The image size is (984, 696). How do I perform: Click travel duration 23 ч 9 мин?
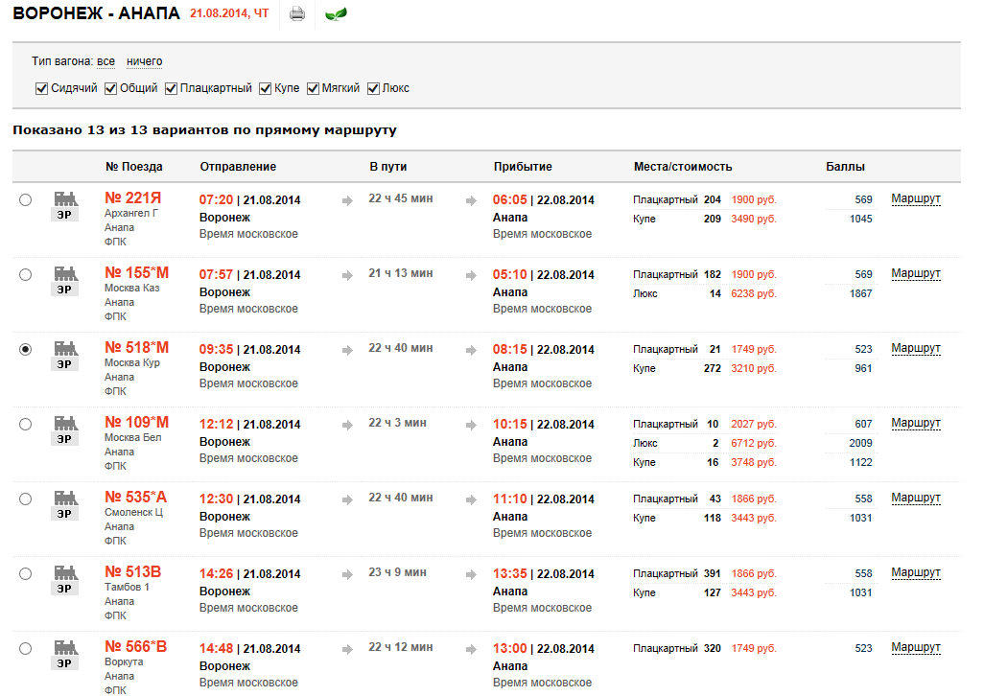tap(397, 571)
